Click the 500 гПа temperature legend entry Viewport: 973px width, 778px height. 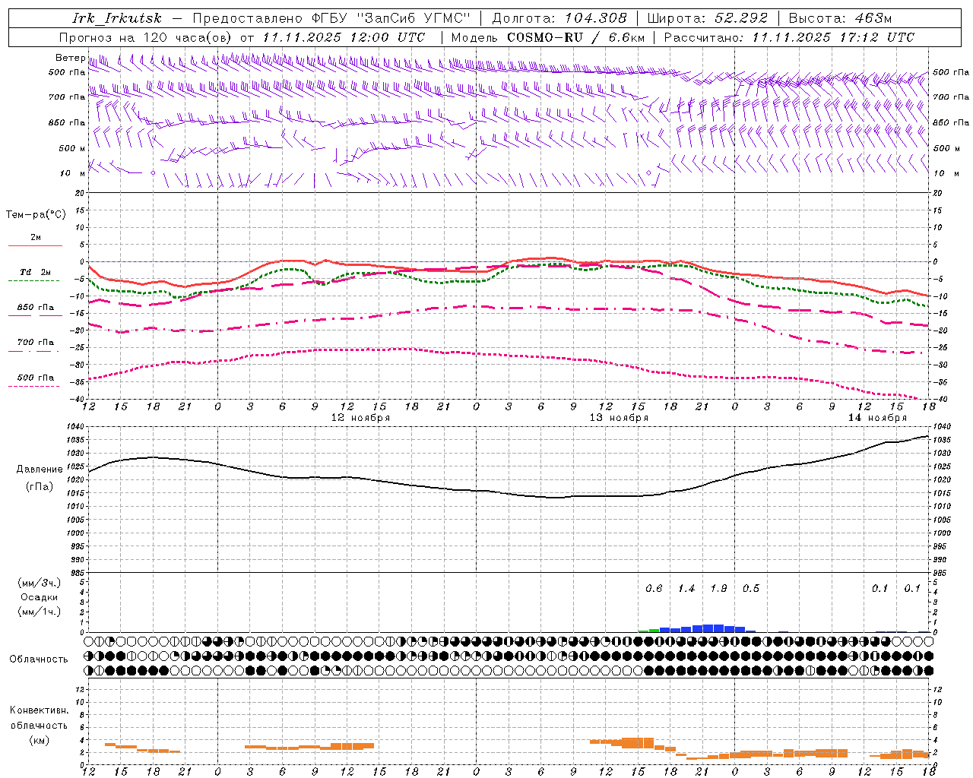[x=36, y=378]
